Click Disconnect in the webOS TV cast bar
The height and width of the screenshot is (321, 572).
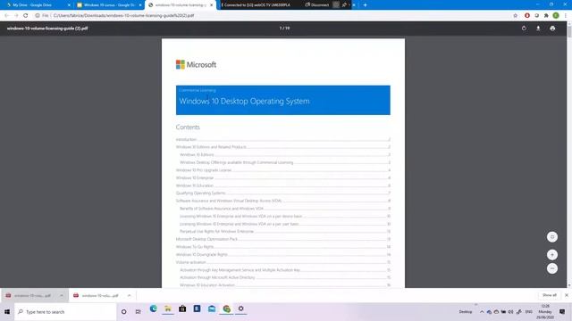[x=317, y=5]
